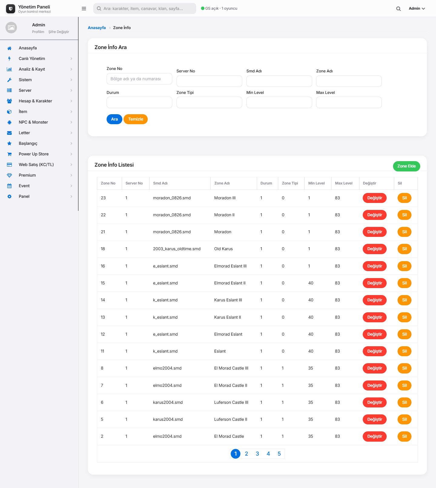Open the Web Satış (KC/TL) menu item
This screenshot has width=436, height=488.
click(39, 165)
